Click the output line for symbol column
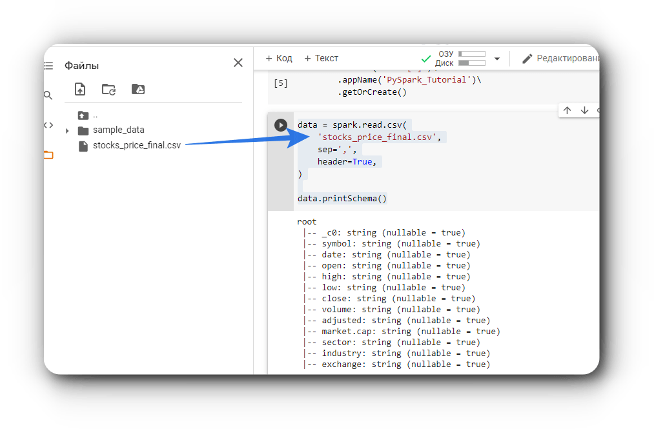Image resolution: width=654 pixels, height=429 pixels. click(x=391, y=244)
